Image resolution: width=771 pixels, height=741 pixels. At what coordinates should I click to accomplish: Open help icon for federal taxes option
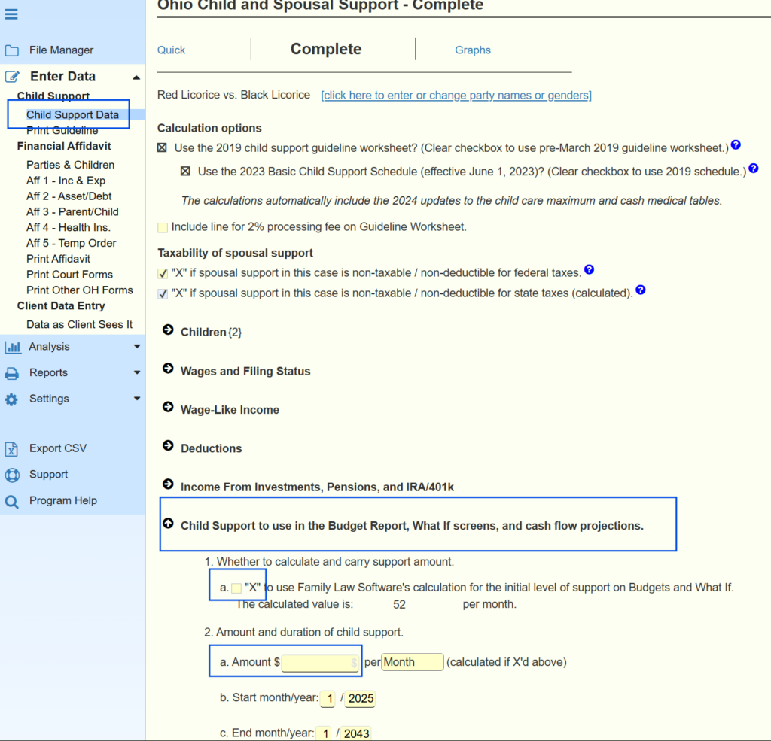click(x=589, y=270)
